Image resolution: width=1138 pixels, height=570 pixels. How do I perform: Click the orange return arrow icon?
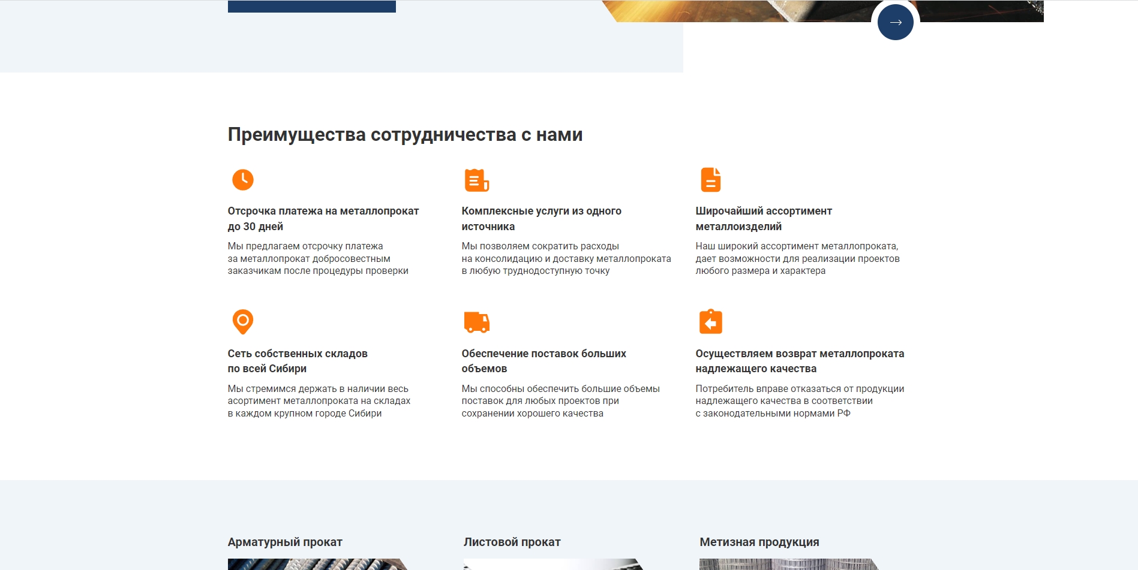[710, 322]
